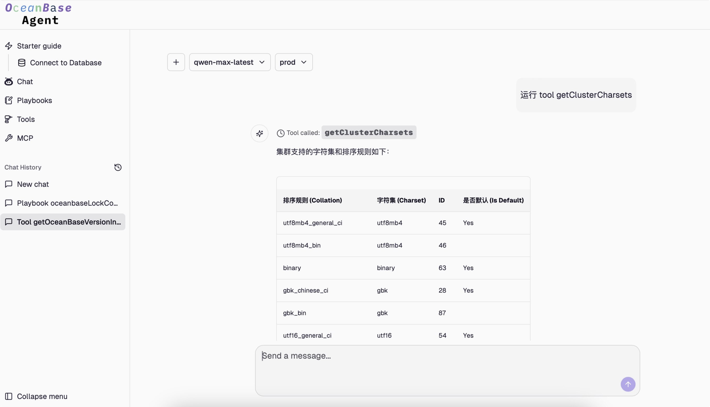Image resolution: width=710 pixels, height=407 pixels.
Task: Click the Playbook oceanbaseLockCo… chat bubble icon
Action: click(9, 203)
